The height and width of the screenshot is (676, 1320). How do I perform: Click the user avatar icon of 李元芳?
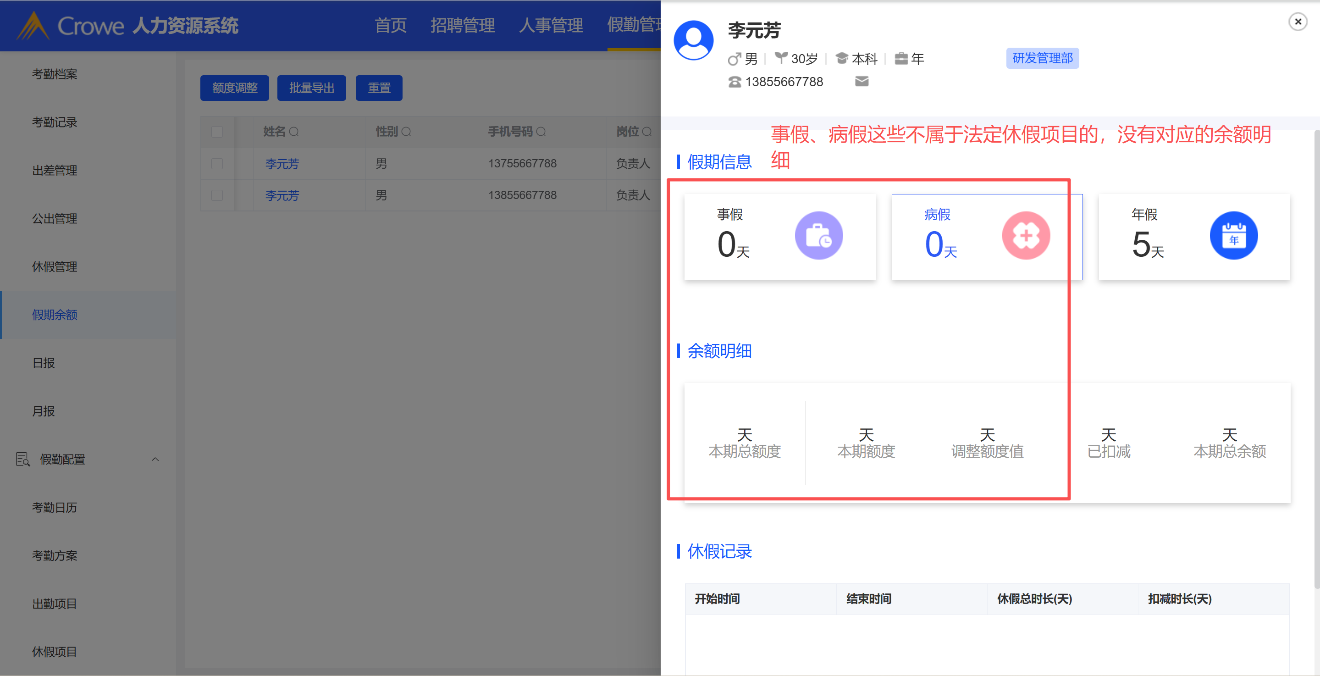693,40
